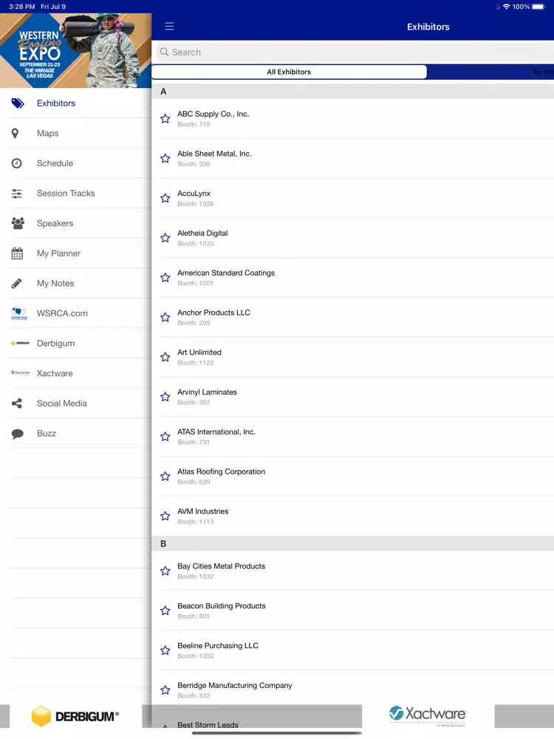
Task: Open the AVM Industries entry
Action: click(x=352, y=516)
